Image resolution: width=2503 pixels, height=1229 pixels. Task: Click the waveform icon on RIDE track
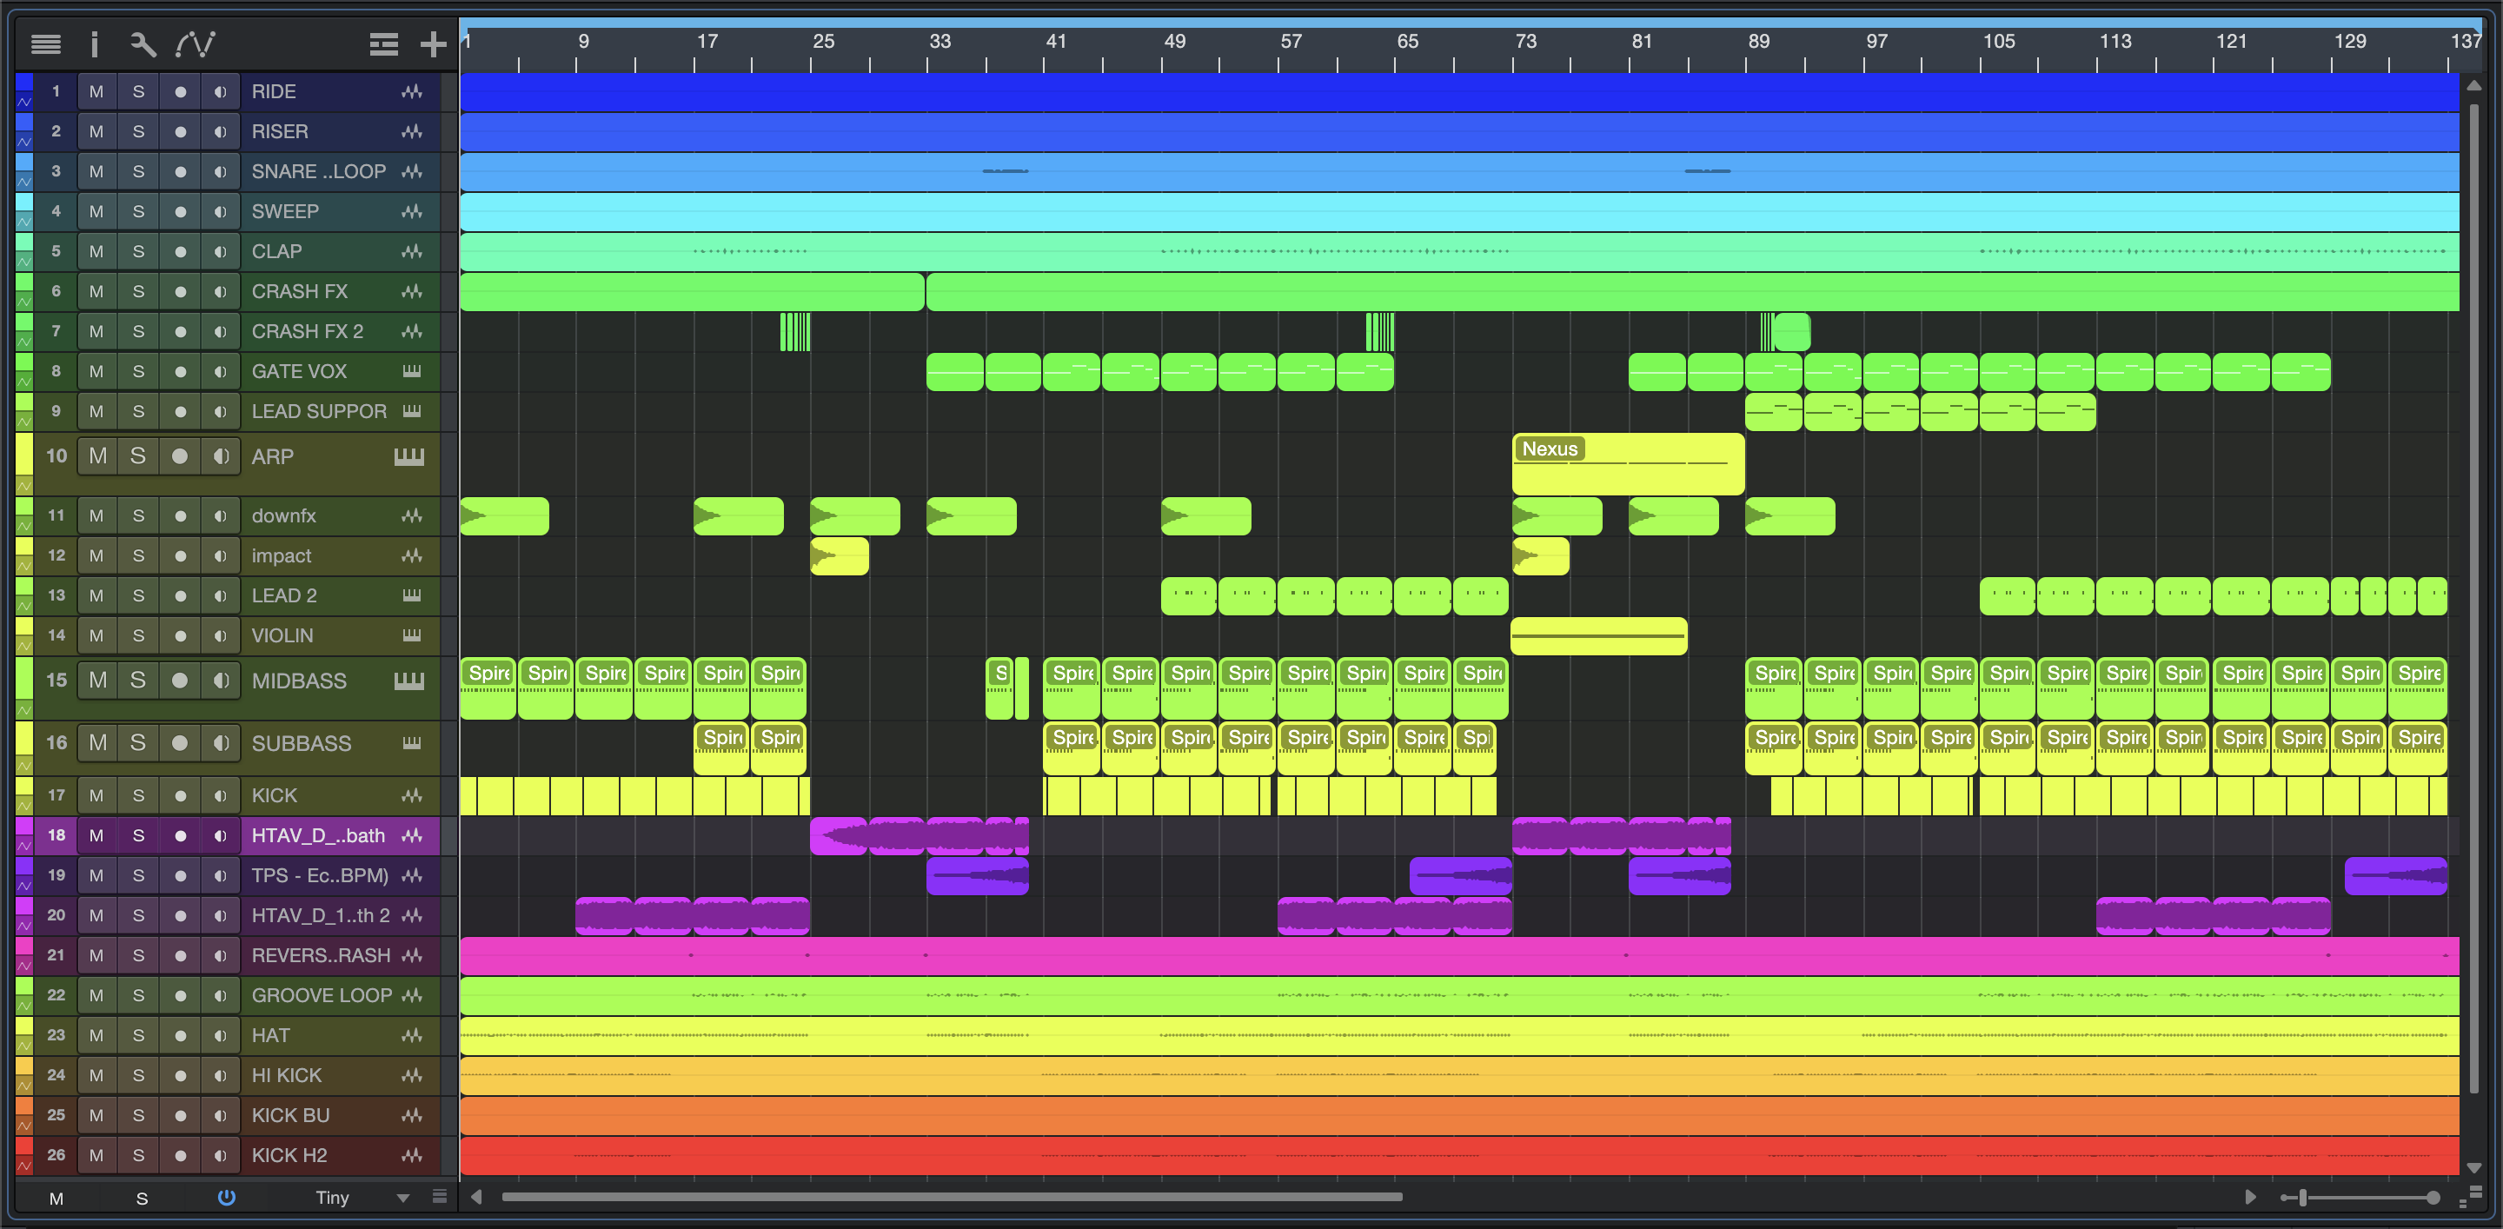coord(412,91)
